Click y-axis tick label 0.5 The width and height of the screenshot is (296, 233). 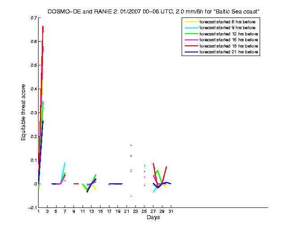(x=34, y=65)
